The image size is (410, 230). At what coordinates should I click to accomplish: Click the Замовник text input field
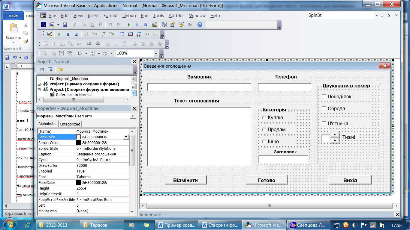[199, 87]
